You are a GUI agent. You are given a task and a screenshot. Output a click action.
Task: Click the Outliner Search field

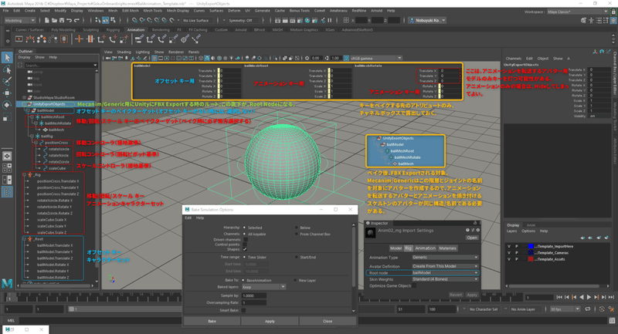tap(60, 66)
